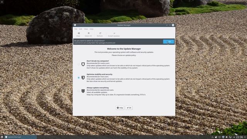Click the update shield tray icon

coord(223,137)
